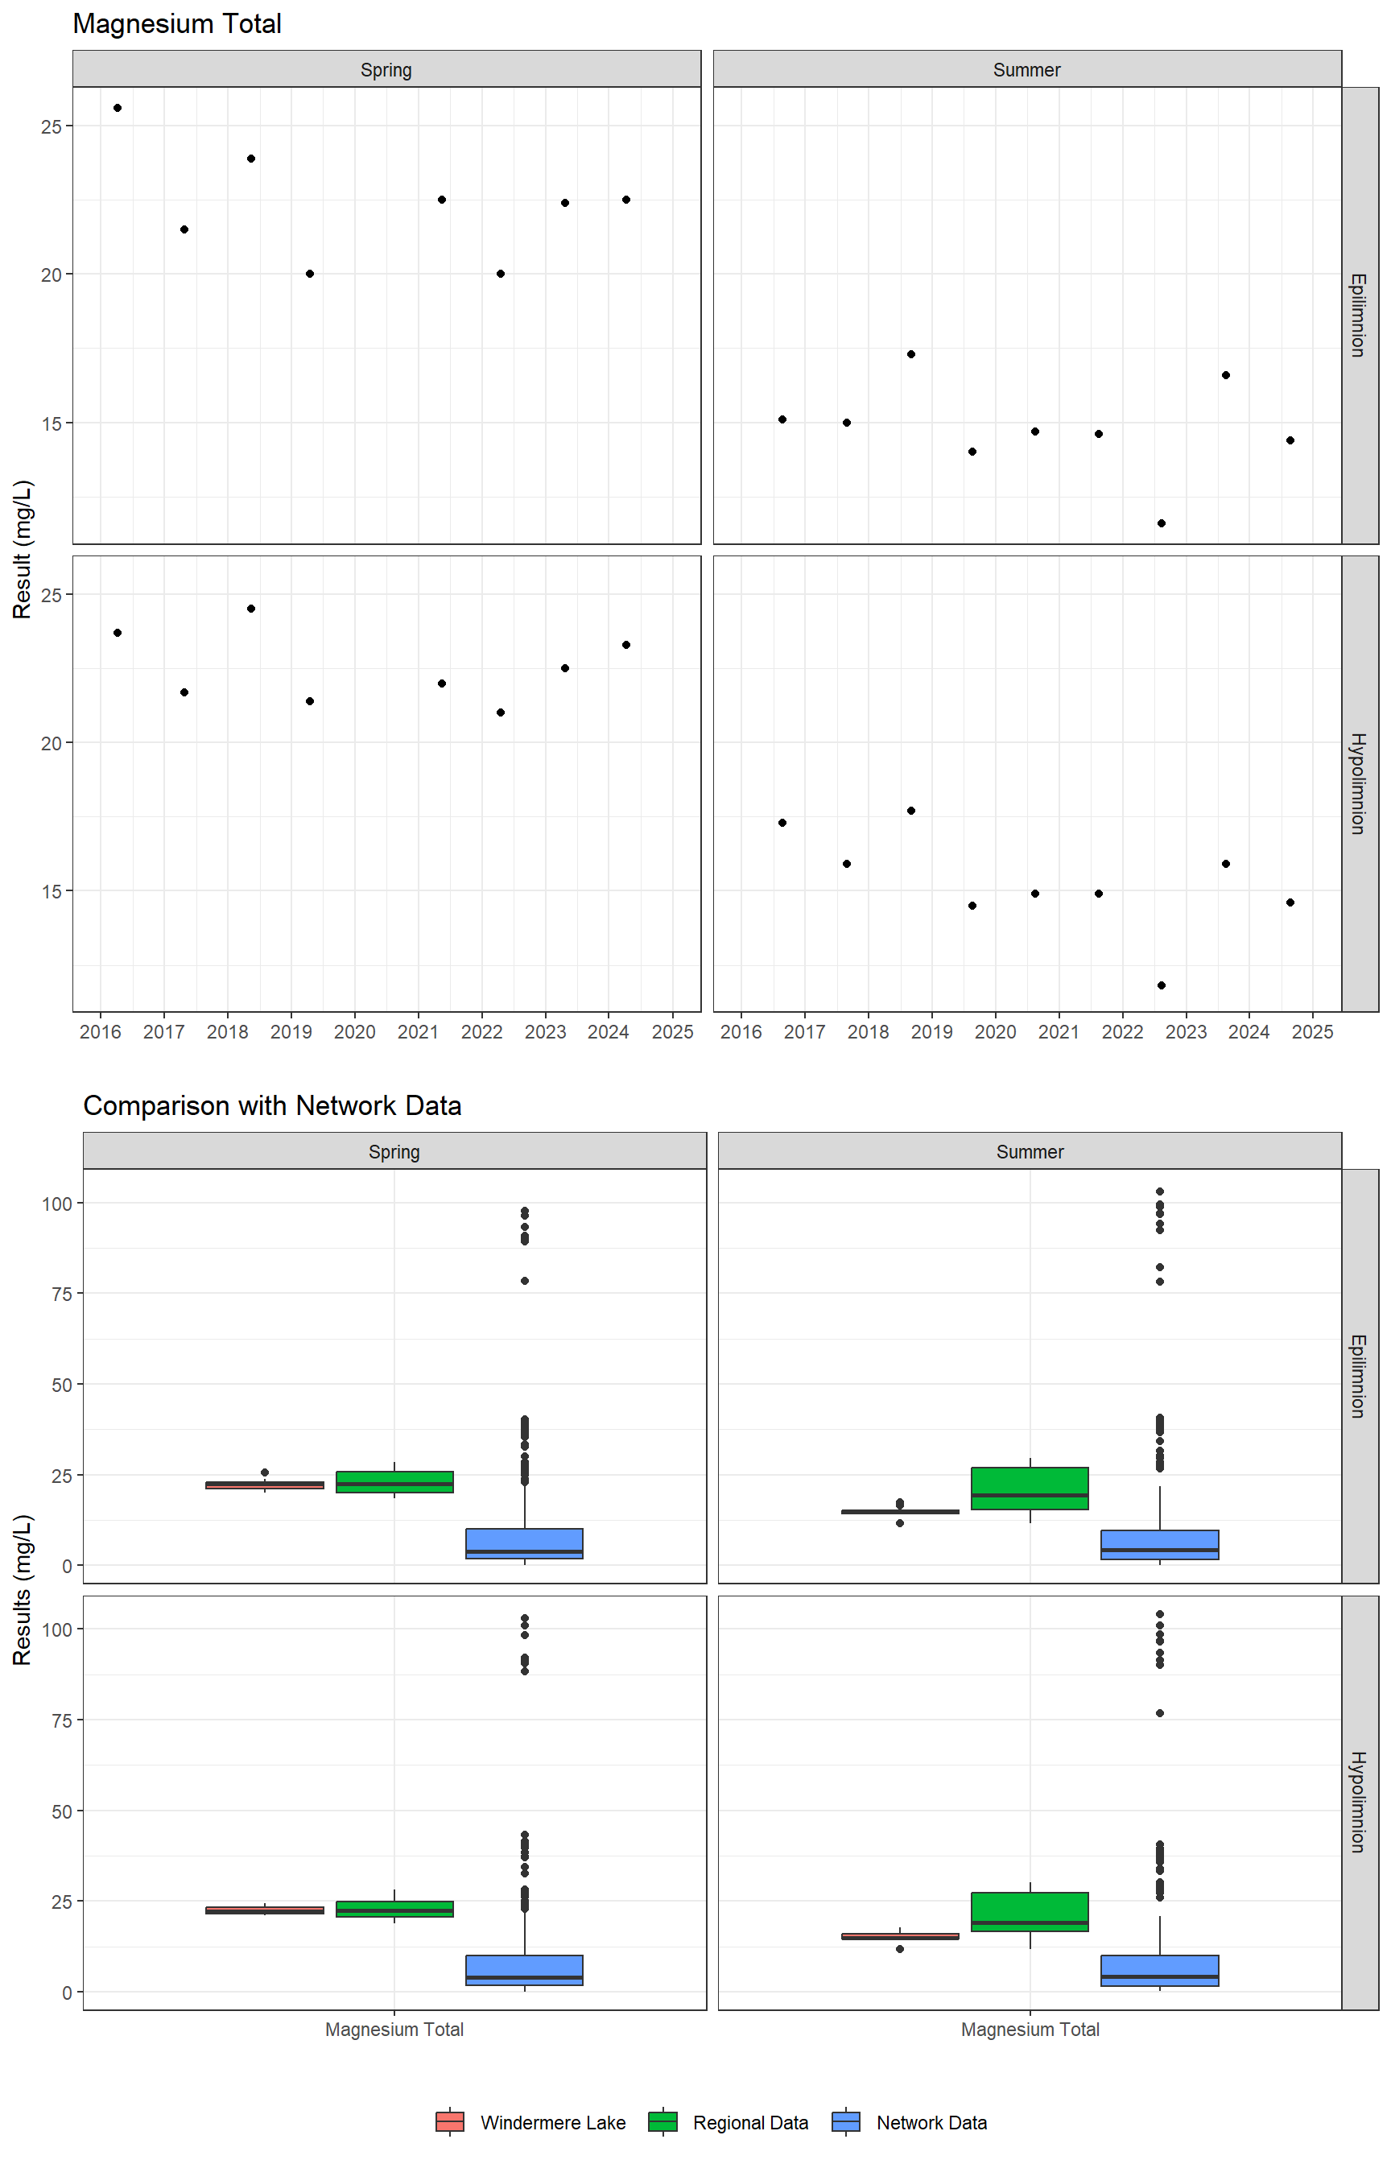Click the lowest 2022 point in Summer Hypolimnion scatter
The width and height of the screenshot is (1391, 2164).
click(1162, 985)
